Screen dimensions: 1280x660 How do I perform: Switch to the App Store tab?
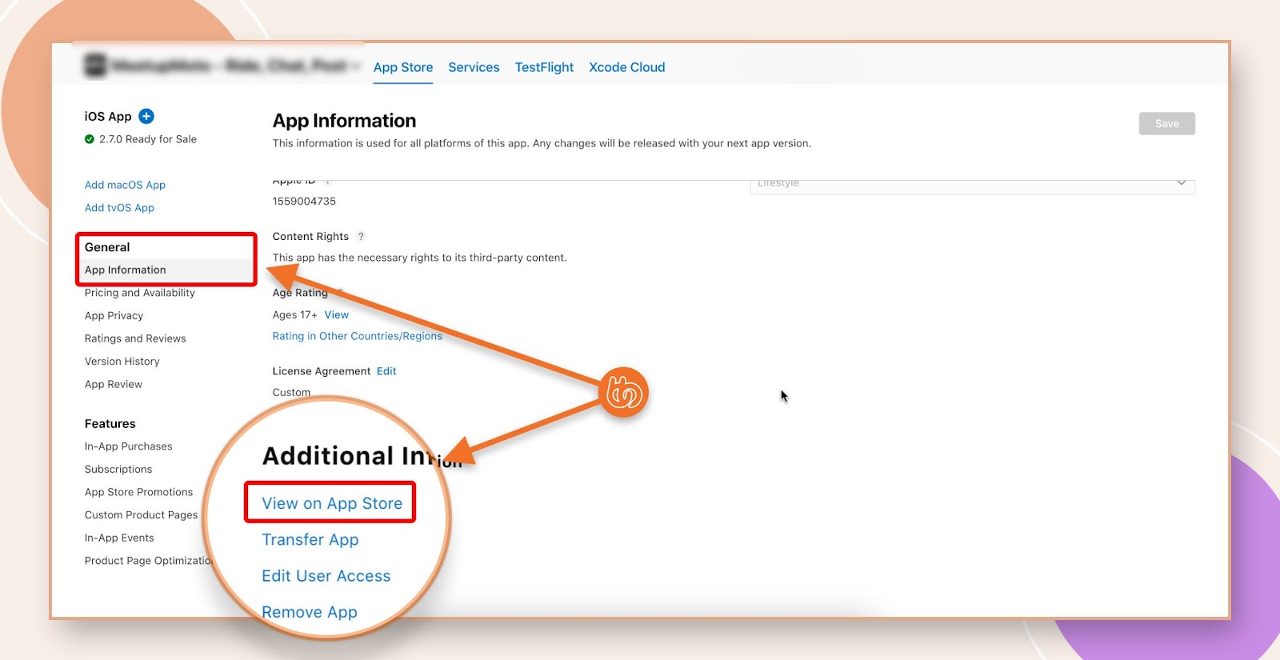(403, 67)
